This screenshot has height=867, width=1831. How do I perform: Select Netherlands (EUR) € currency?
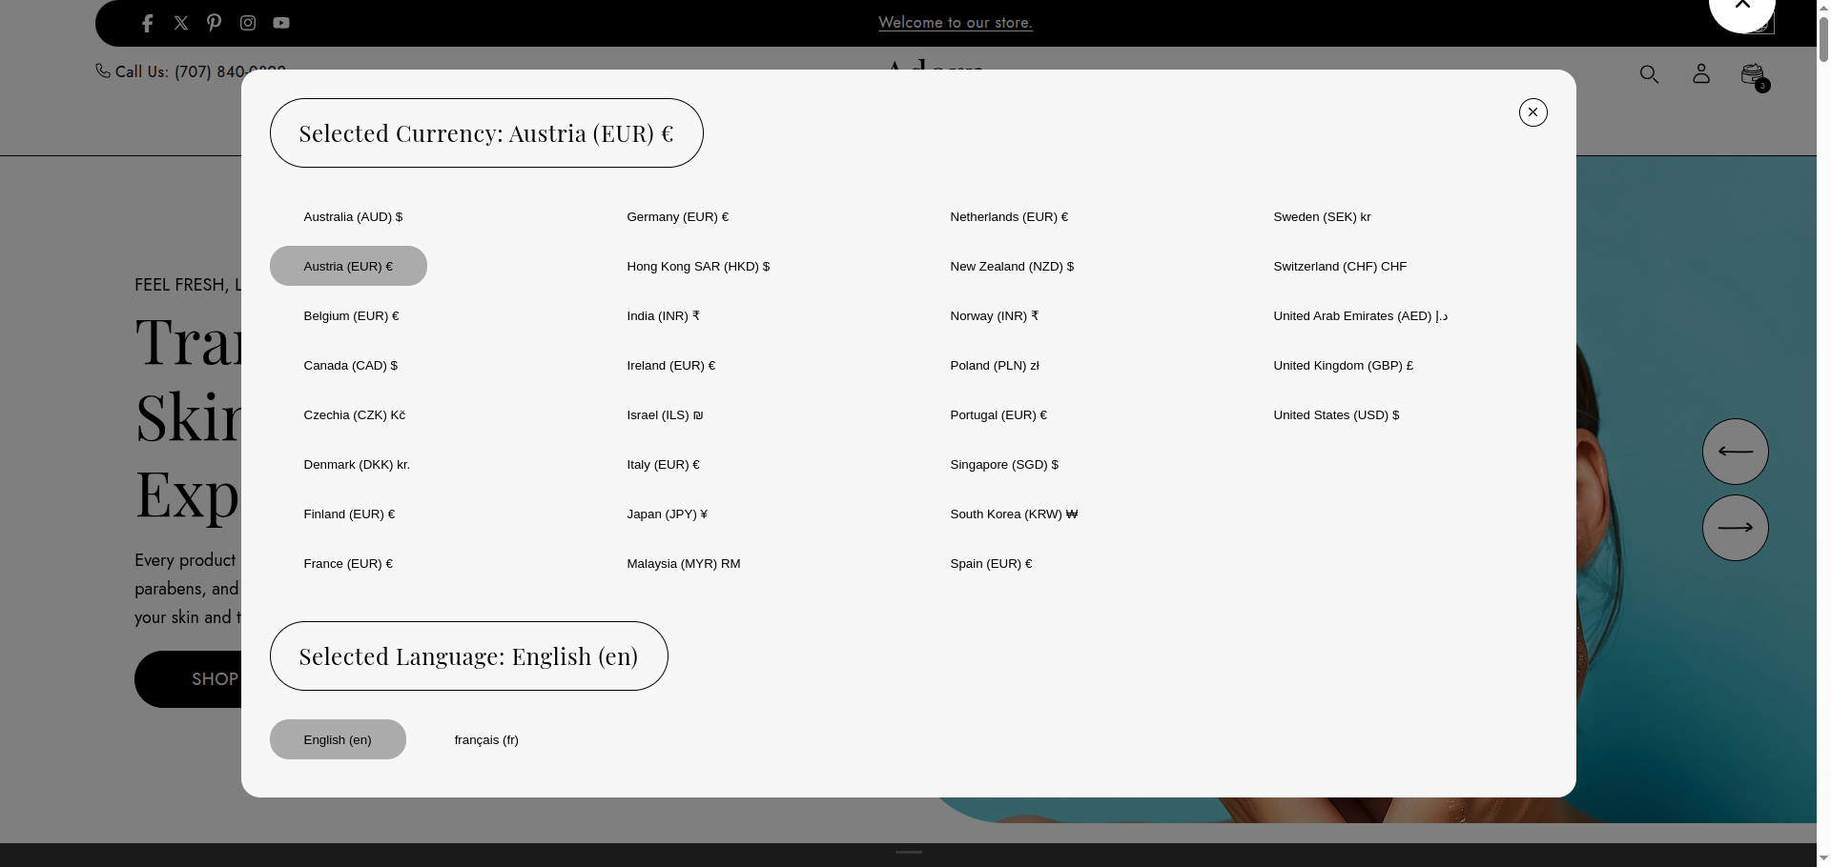click(1009, 217)
